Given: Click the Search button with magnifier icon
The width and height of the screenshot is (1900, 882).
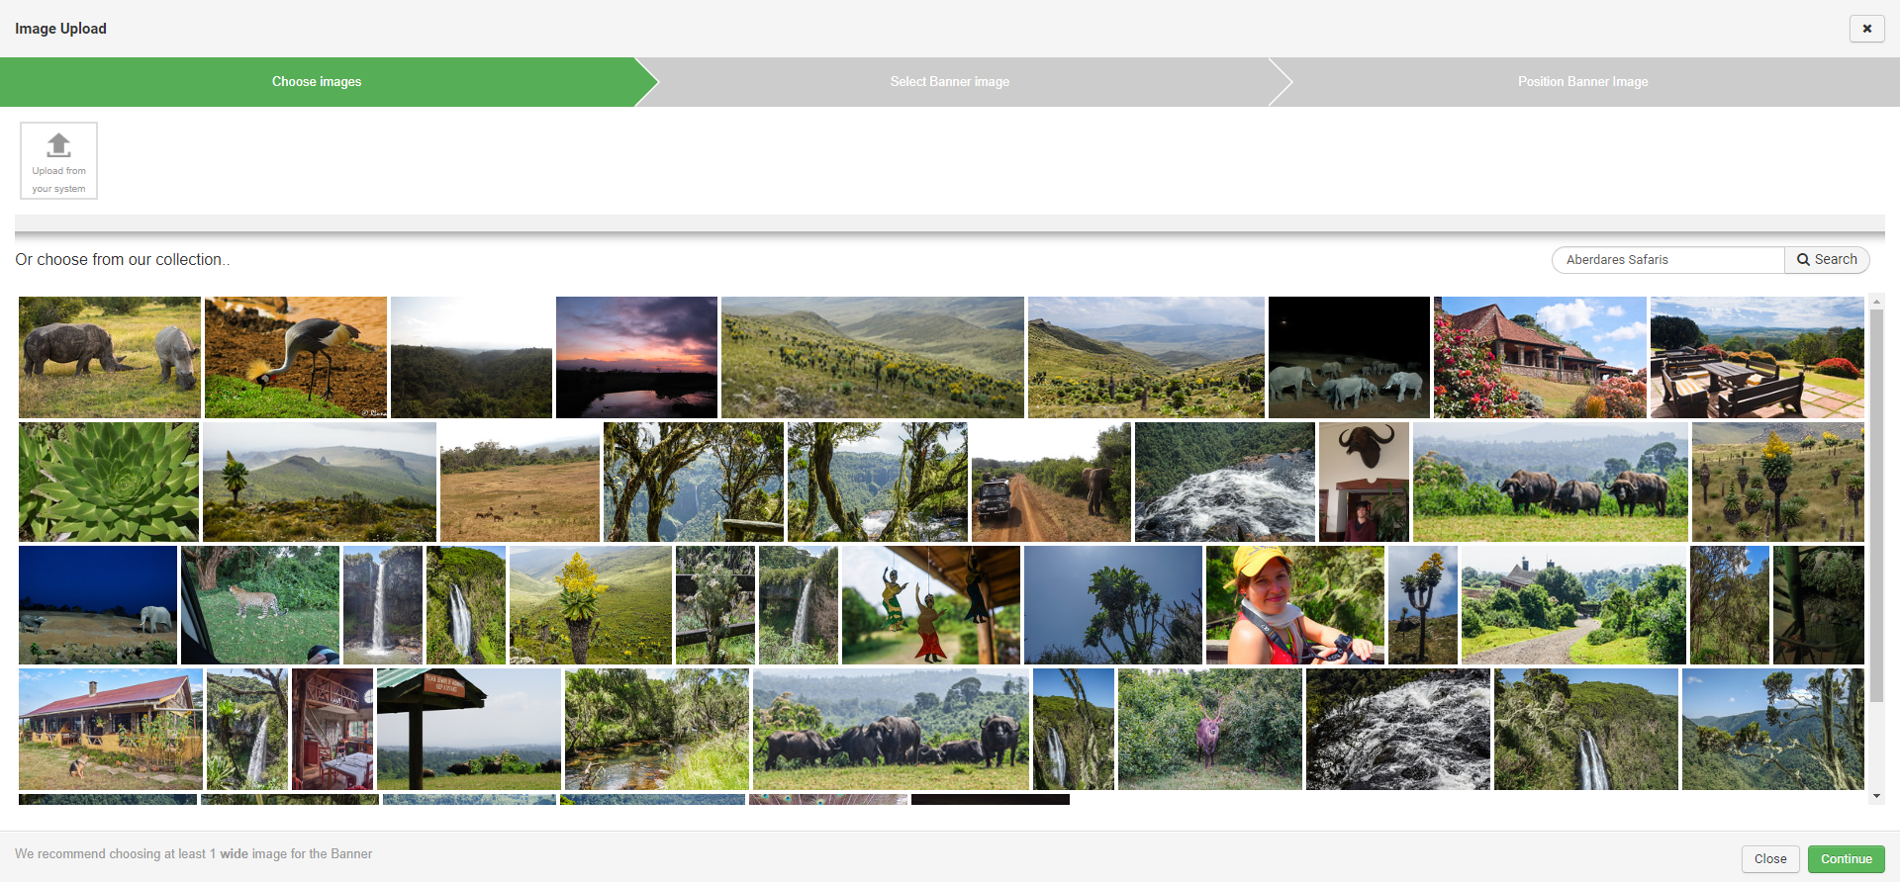Looking at the screenshot, I should click(x=1827, y=260).
